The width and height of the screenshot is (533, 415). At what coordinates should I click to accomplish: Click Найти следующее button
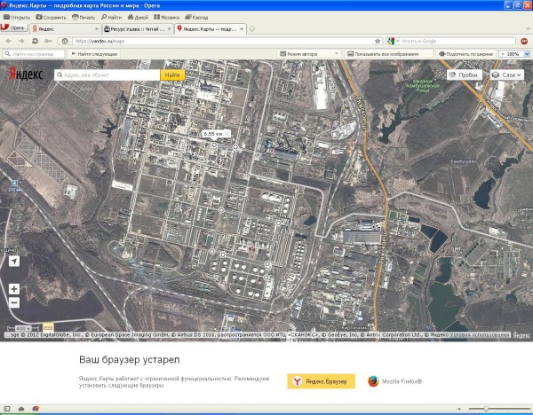[94, 54]
